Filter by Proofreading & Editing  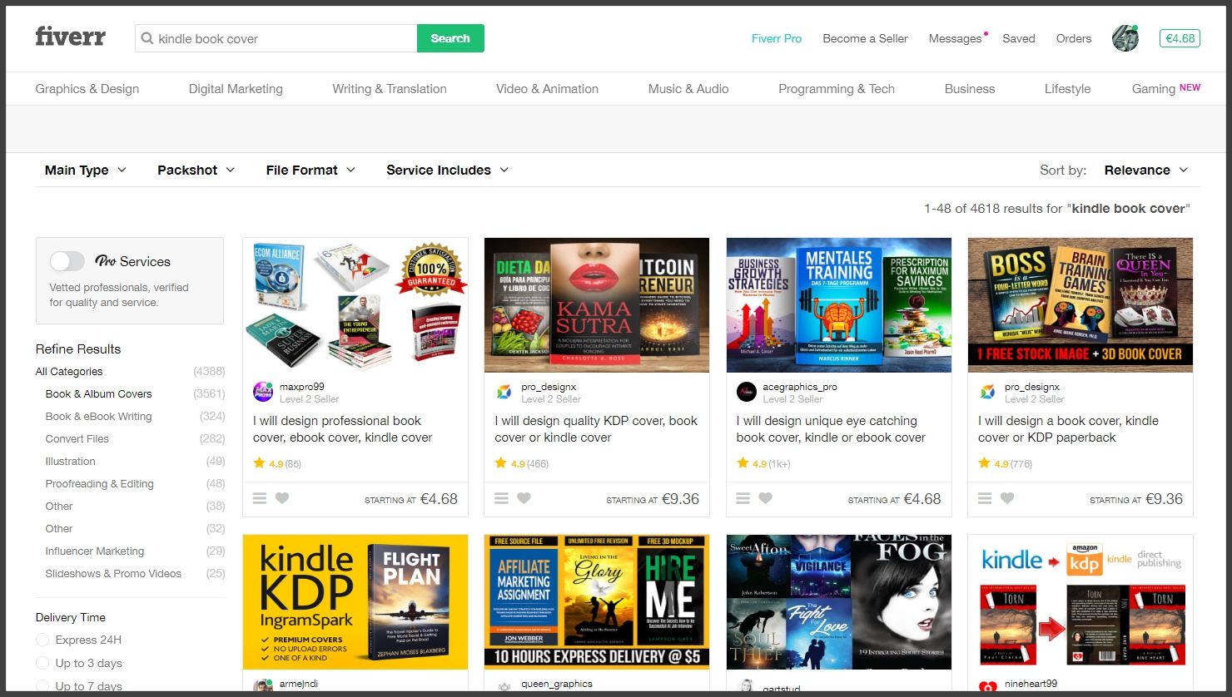coord(100,483)
